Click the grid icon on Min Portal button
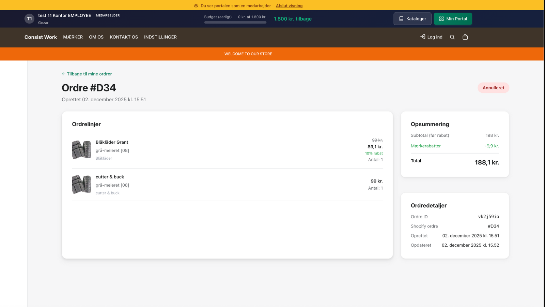The width and height of the screenshot is (545, 307). (441, 19)
